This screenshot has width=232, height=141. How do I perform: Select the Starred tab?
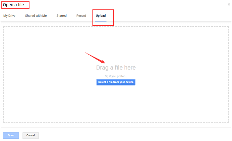pos(62,16)
